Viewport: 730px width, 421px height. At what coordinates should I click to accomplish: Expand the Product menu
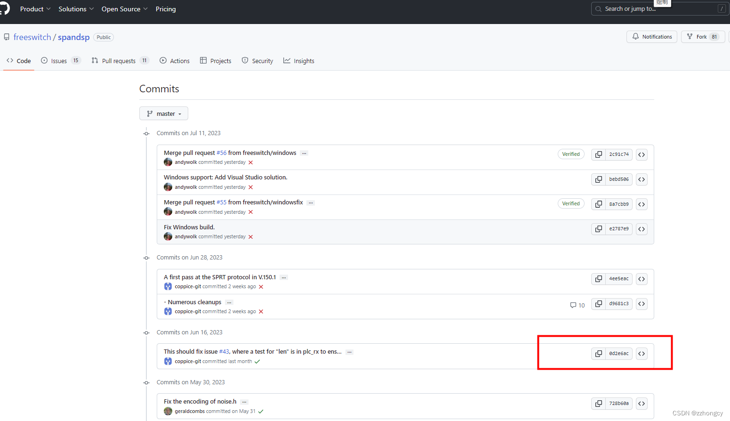(x=35, y=9)
